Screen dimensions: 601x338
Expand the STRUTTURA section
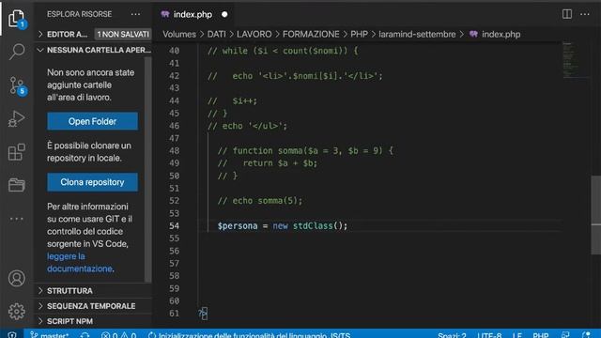point(94,290)
